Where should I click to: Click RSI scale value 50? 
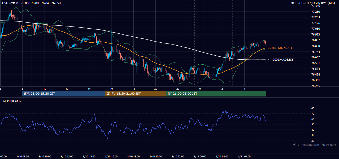point(313,124)
